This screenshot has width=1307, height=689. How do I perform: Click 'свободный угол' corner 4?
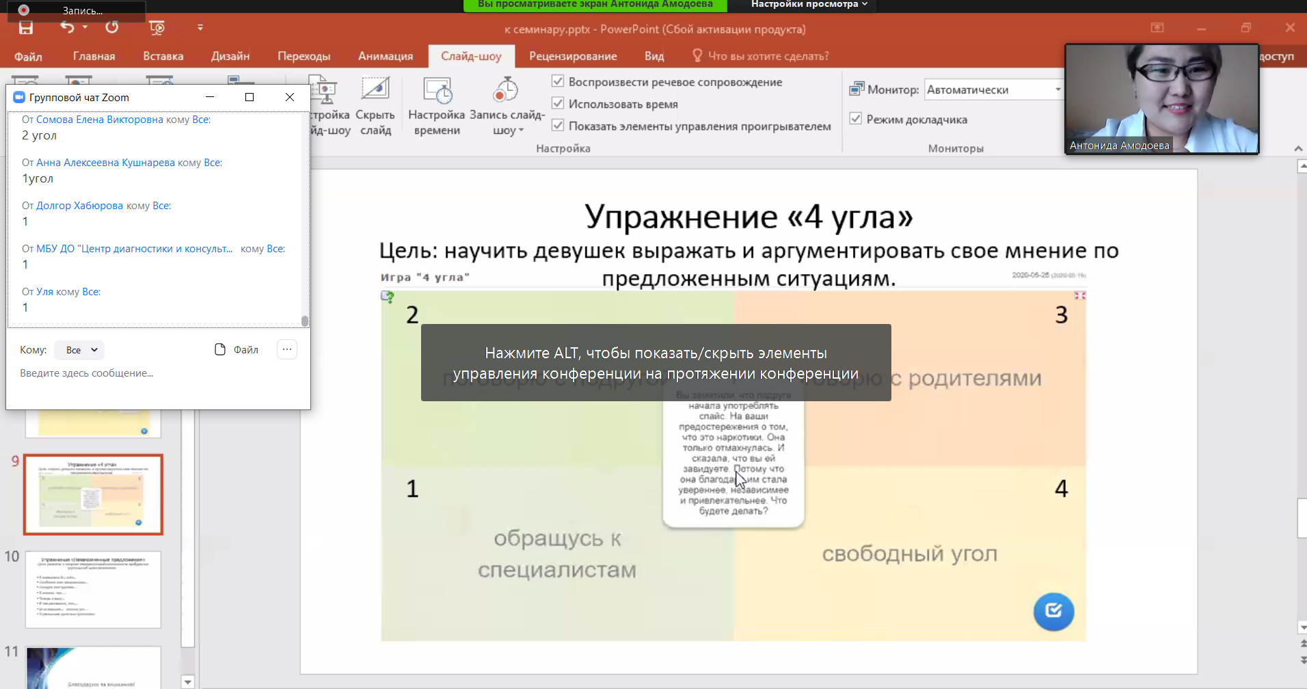(x=910, y=553)
